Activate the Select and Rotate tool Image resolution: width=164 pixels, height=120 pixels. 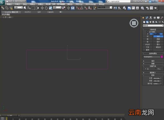click(x=46, y=8)
